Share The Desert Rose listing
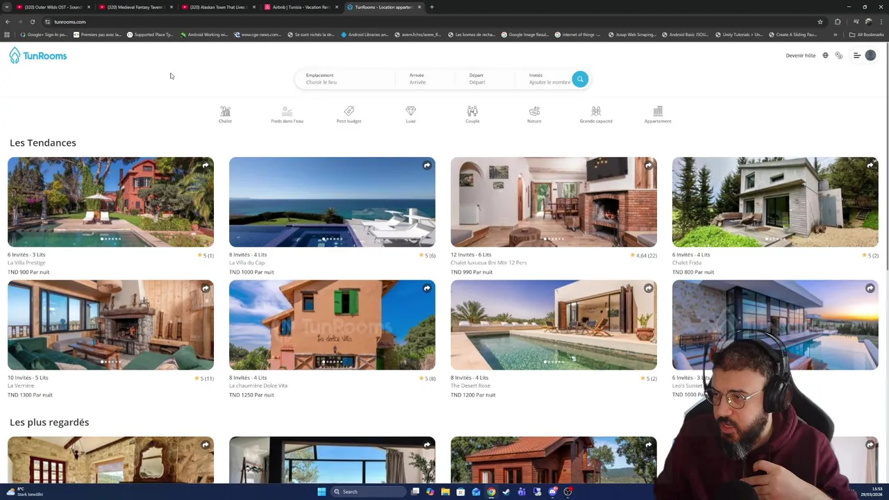The image size is (889, 500). [x=649, y=288]
